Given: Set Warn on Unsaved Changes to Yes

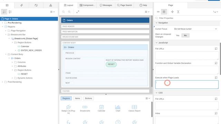Looking at the screenshot, I should [177, 35].
